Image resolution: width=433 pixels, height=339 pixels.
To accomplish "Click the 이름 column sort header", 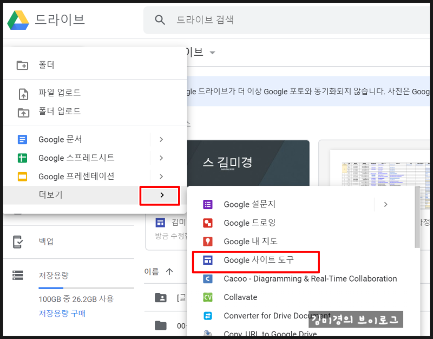I will 152,272.
